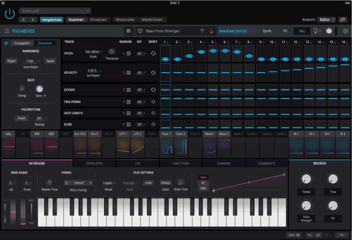Image resolution: width=352 pixels, height=240 pixels.
Task: Toggle Micro Tuning power button
Action: tap(67, 183)
